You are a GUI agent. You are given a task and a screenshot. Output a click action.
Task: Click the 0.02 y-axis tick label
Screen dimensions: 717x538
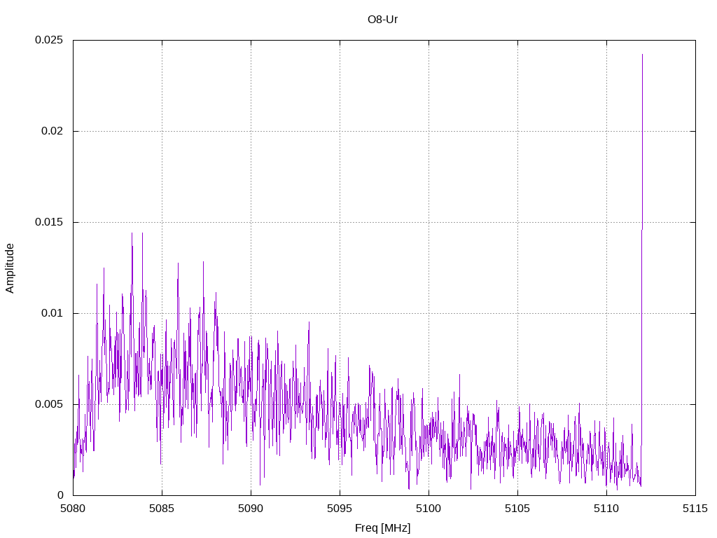click(x=52, y=131)
